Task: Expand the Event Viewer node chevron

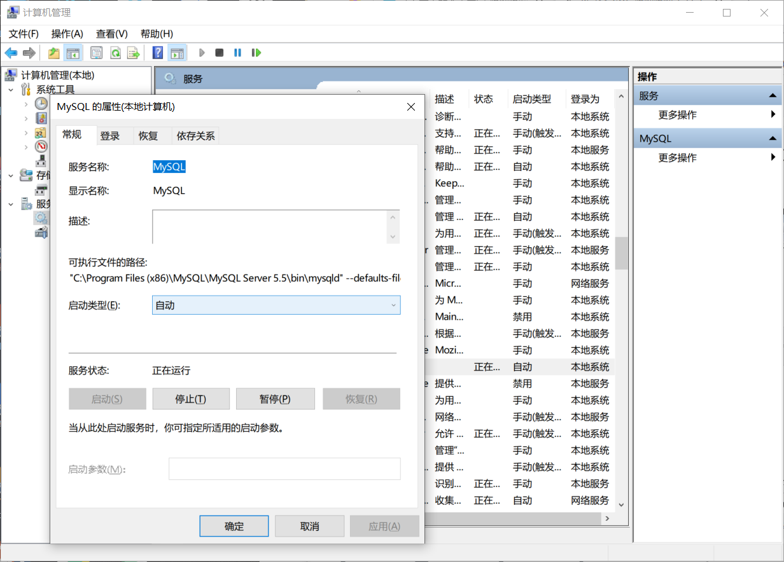Action: [x=26, y=118]
